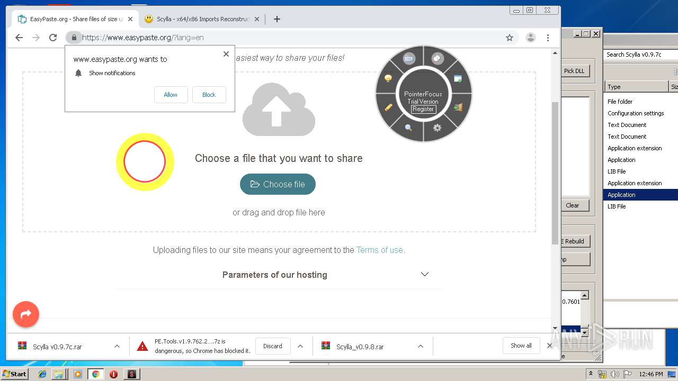The height and width of the screenshot is (381, 678).
Task: Select the highlighted Application row
Action: coord(640,195)
